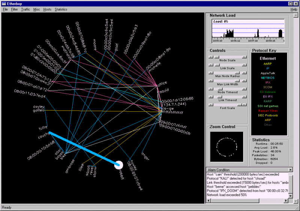The width and height of the screenshot is (300, 211).
Task: Select AARP in the Protocol Key
Action: [267, 64]
